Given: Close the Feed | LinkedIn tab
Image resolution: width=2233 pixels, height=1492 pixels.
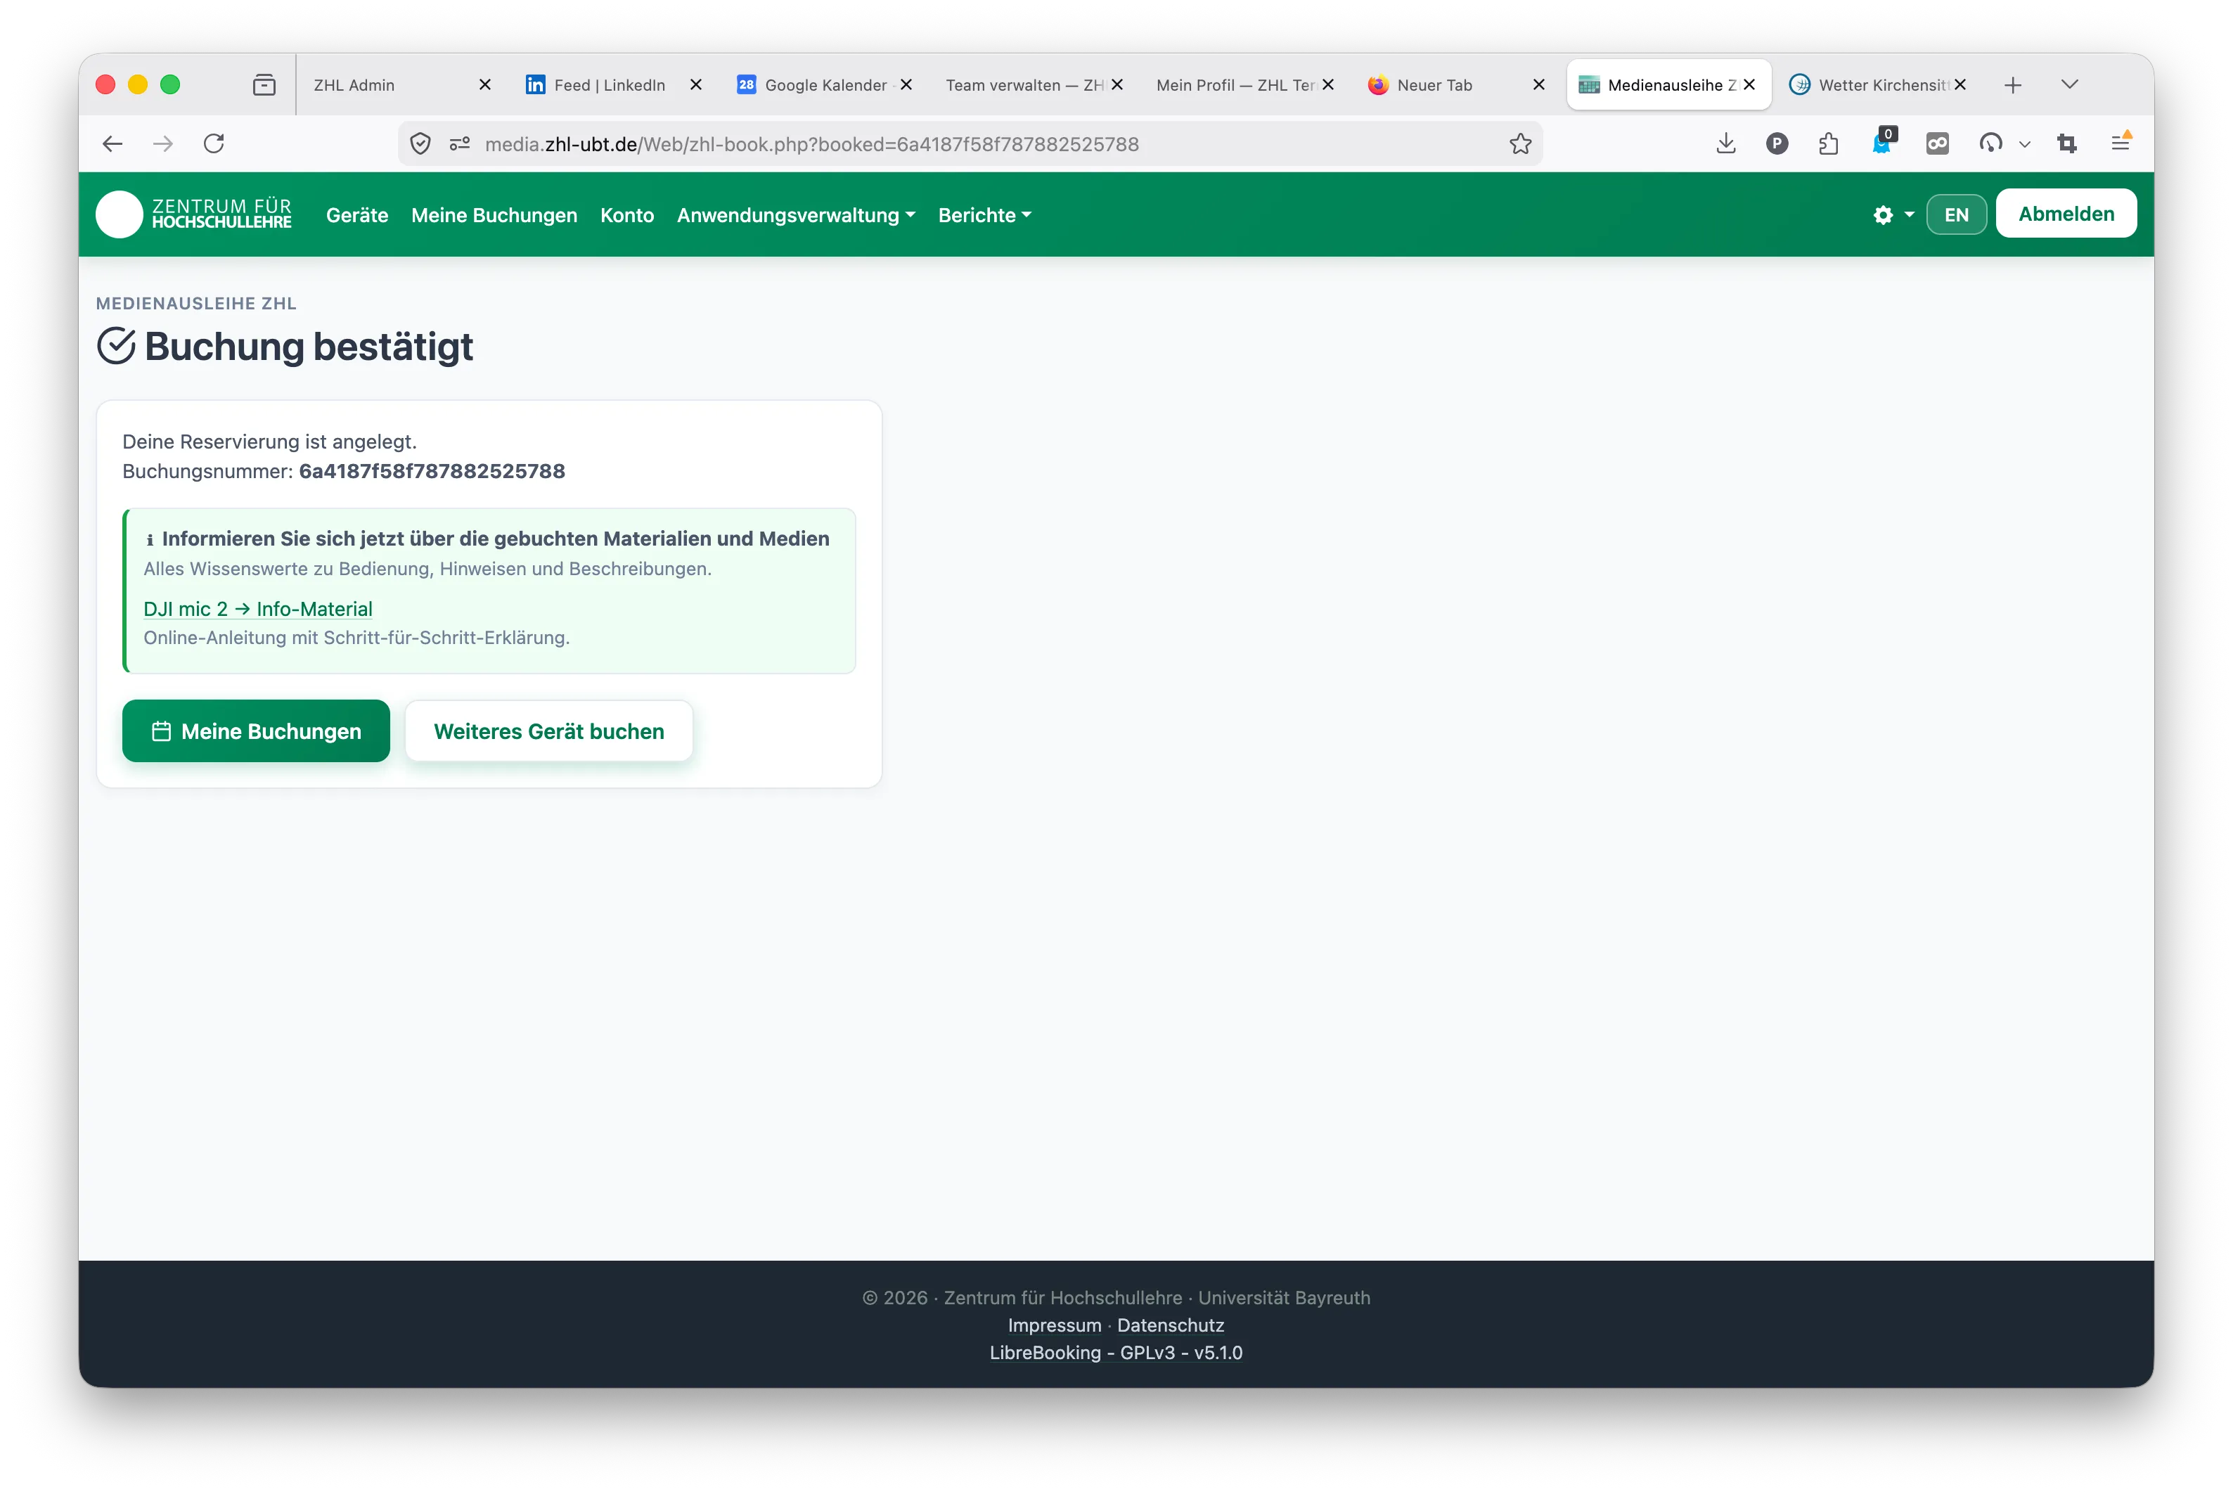Looking at the screenshot, I should pyautogui.click(x=695, y=84).
